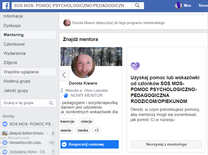This screenshot has height=155, width=208.
Task: Click the top Facebook search input field
Action: coord(71,6)
